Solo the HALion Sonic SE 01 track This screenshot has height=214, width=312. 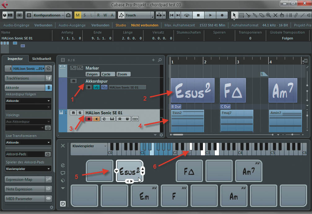tap(80, 113)
